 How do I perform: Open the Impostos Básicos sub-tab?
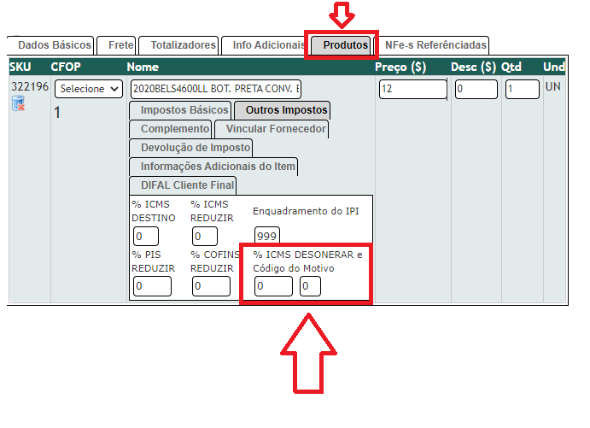(x=180, y=110)
